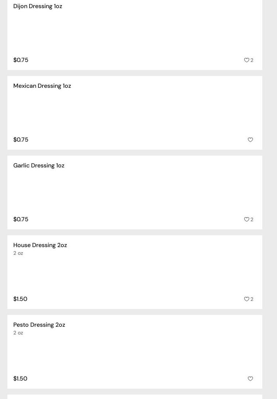Click '2 oz' description under House Dressing

tap(18, 253)
